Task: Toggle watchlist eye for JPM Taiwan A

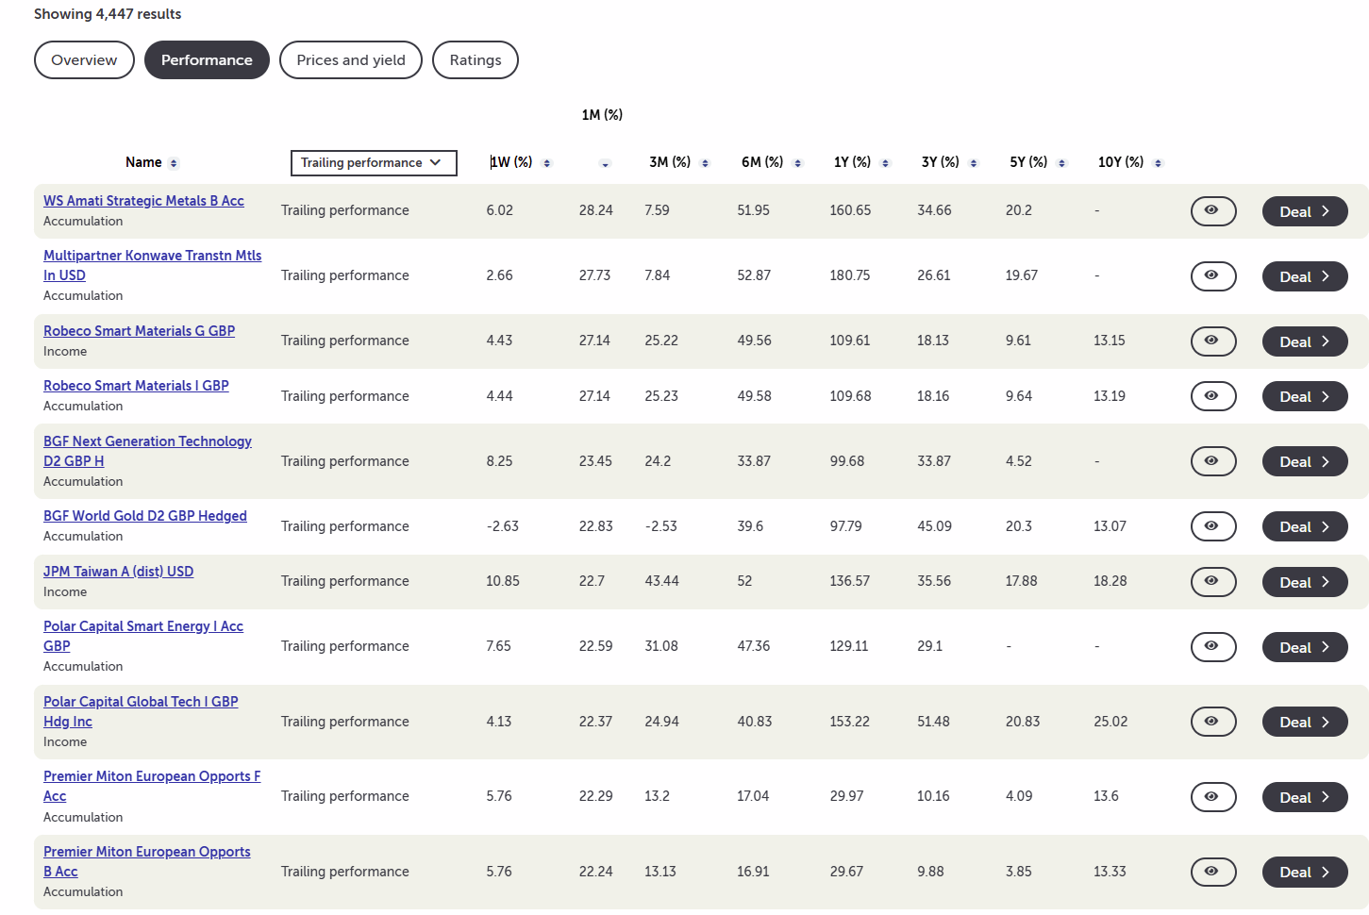Action: tap(1212, 581)
